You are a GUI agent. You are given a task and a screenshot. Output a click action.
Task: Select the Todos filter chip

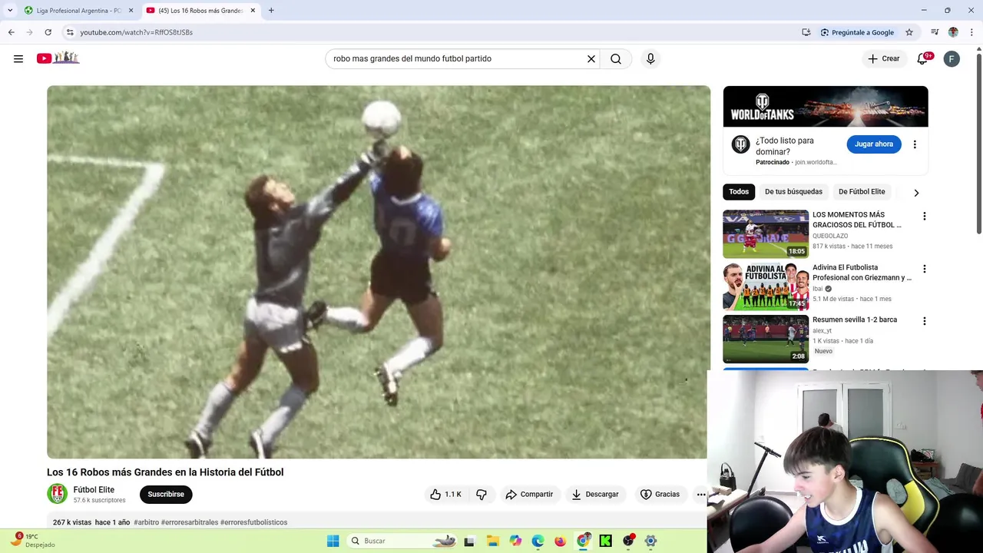coord(739,192)
